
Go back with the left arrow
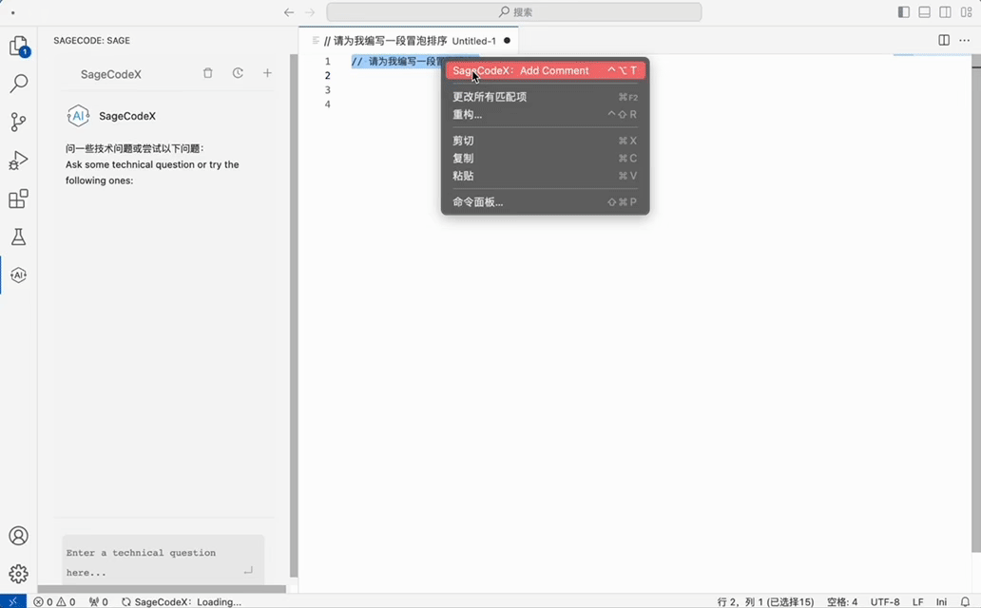pos(288,12)
